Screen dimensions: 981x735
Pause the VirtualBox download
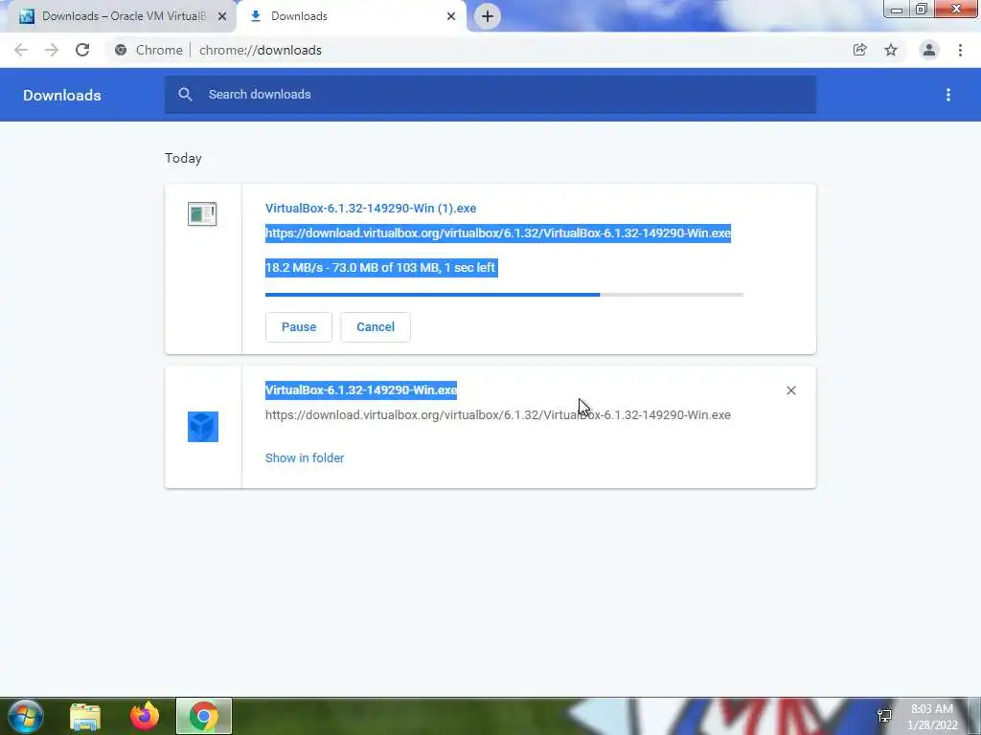coord(299,327)
